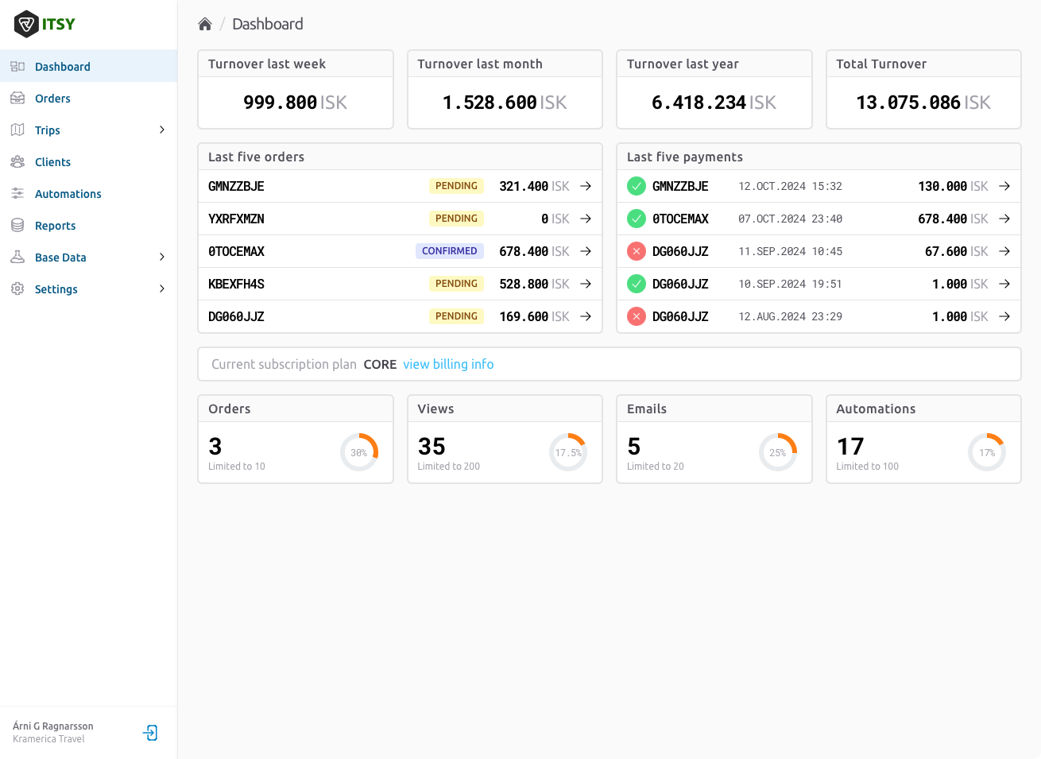Expand the Settings submenu chevron
This screenshot has height=759, width=1041.
(x=162, y=288)
